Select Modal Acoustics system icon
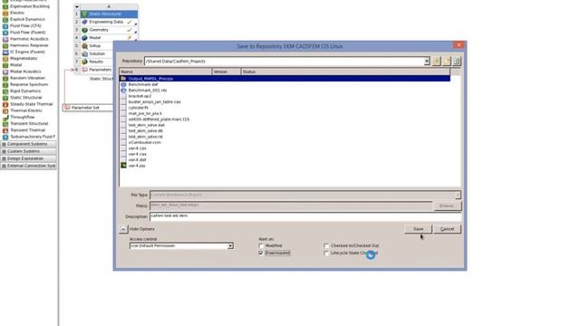Viewport: 580px width, 326px height. coord(5,72)
